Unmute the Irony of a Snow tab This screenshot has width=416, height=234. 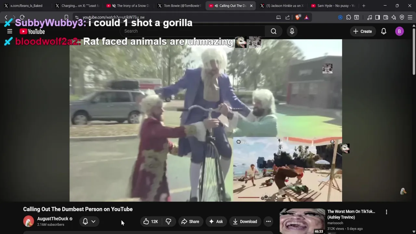tap(114, 6)
